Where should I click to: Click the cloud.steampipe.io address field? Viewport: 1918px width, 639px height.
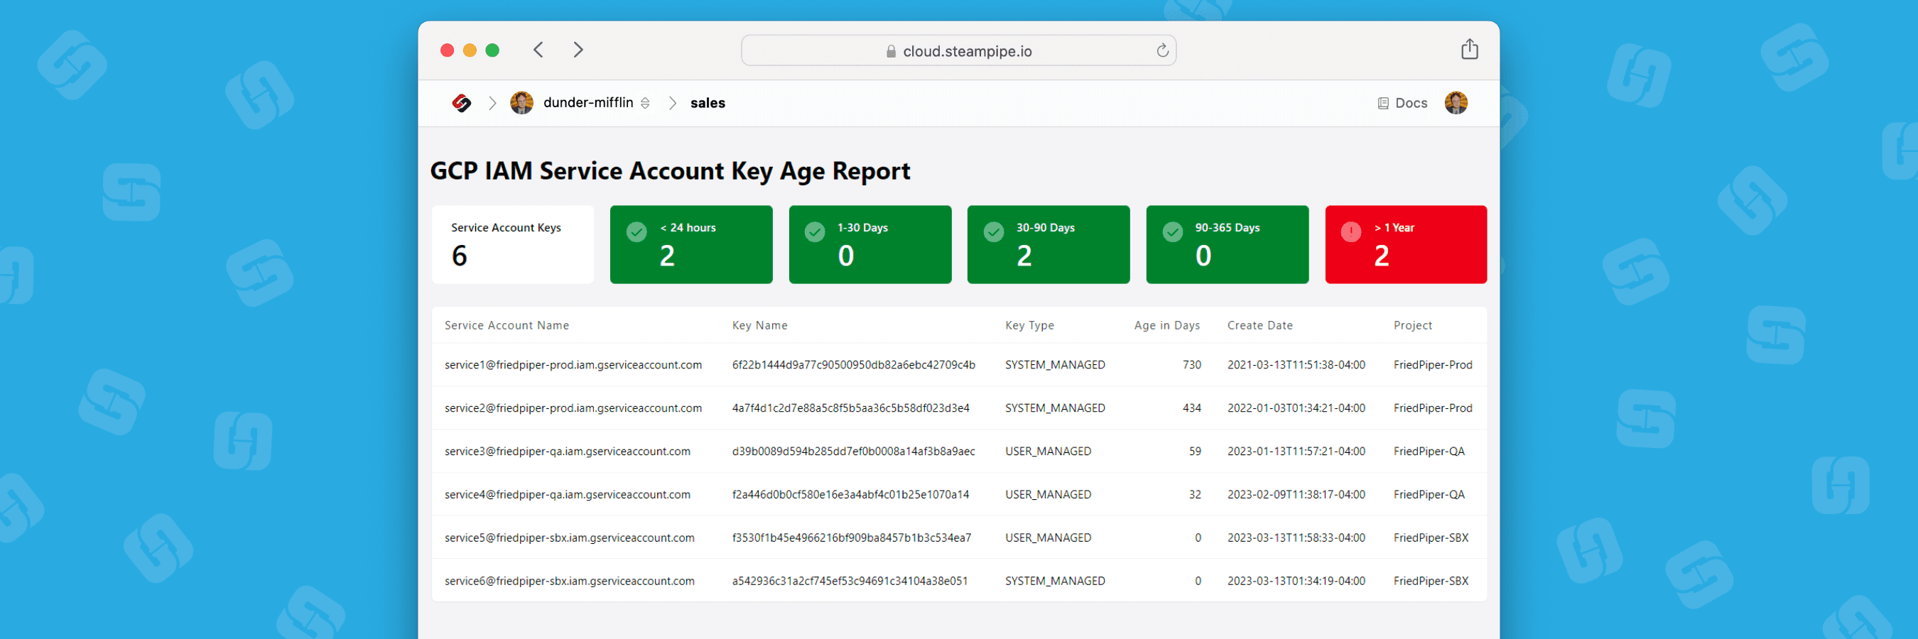958,50
